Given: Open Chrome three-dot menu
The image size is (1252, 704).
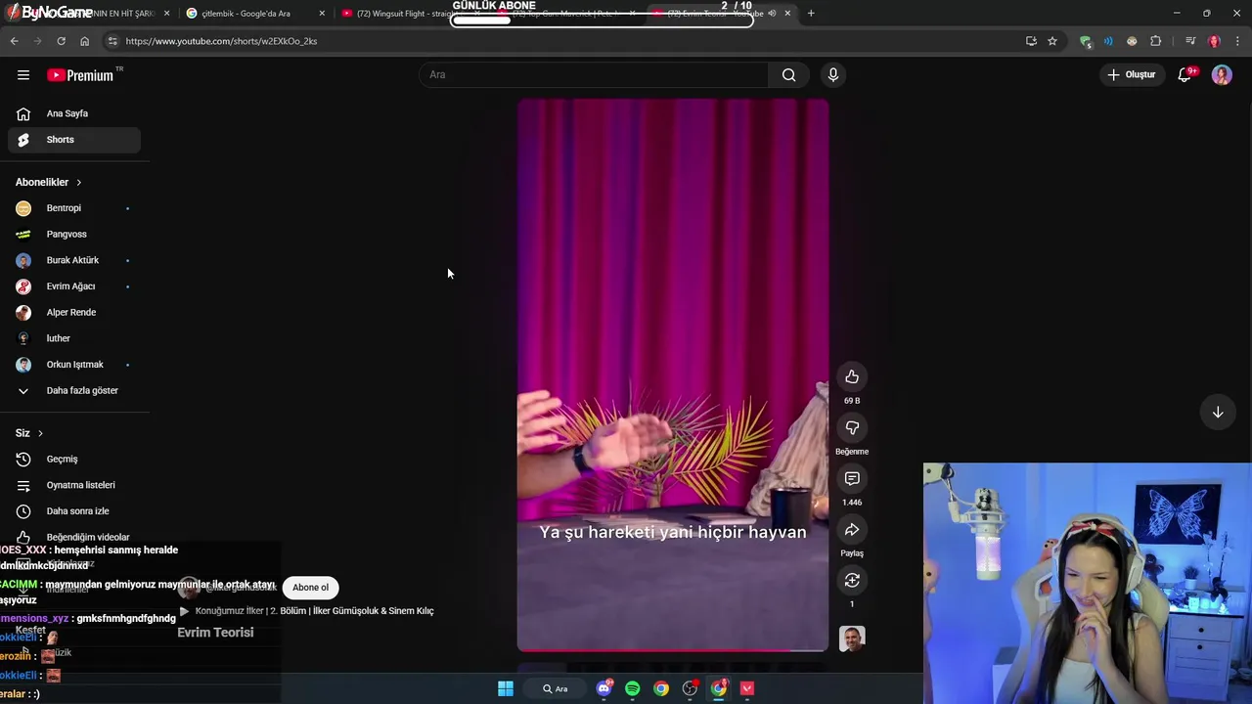Looking at the screenshot, I should click(1238, 41).
